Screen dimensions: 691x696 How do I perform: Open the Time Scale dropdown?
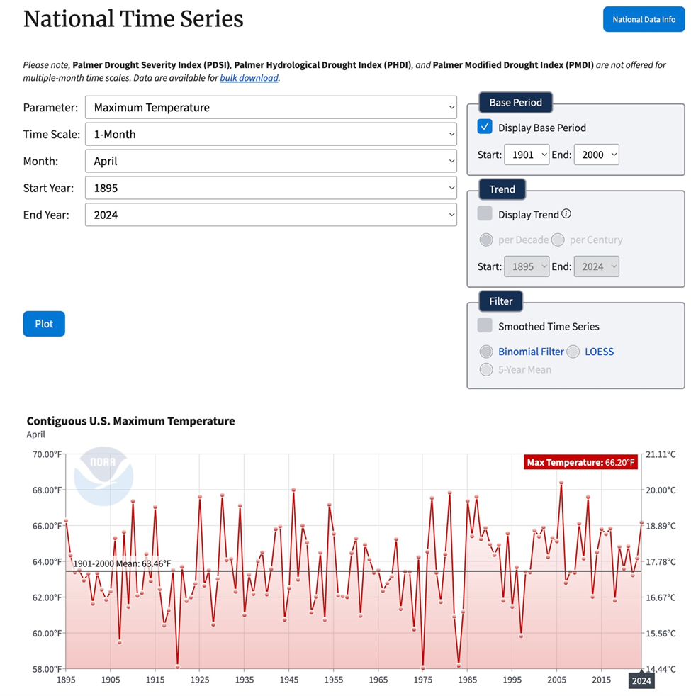[x=271, y=135]
